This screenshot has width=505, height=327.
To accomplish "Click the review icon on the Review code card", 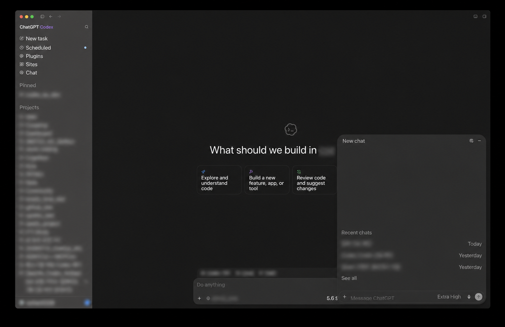I will pos(299,172).
